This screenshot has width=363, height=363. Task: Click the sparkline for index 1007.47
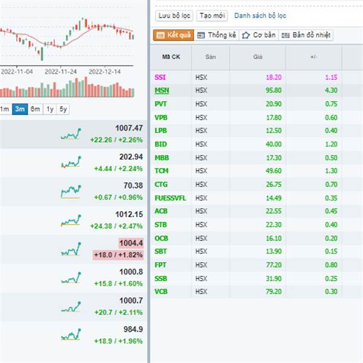tap(71, 134)
